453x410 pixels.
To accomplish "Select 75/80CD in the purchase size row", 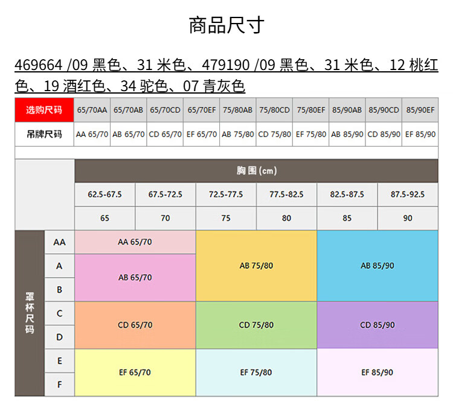I will (274, 110).
